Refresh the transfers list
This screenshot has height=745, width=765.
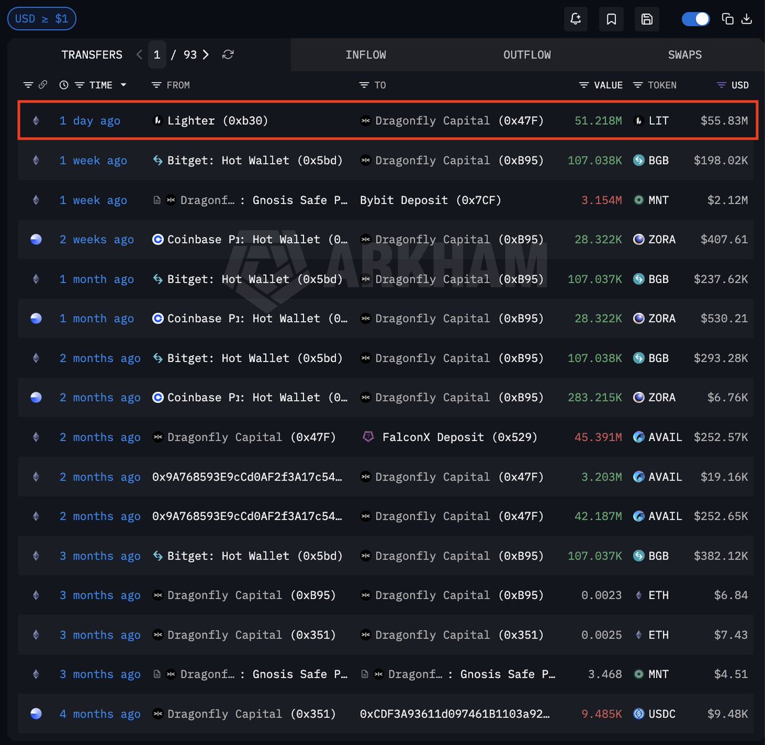(228, 55)
